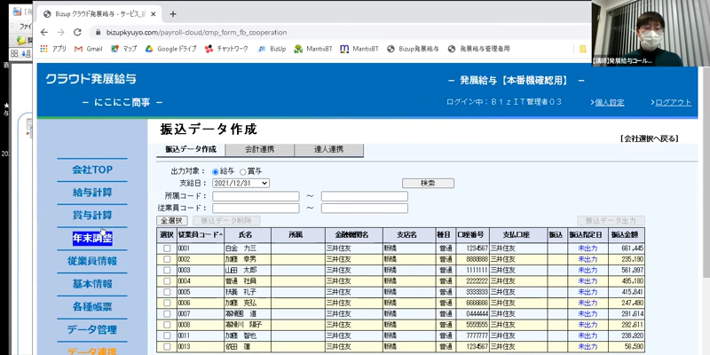Open the マップ bookmark
Image resolution: width=710 pixels, height=355 pixels.
123,49
